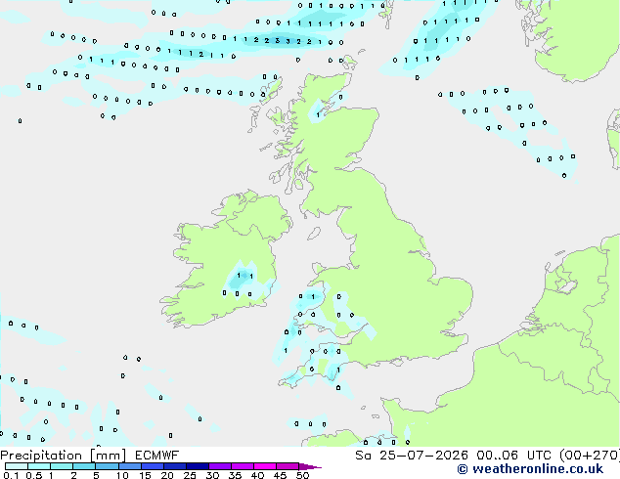Pick the 15–20 mm legend swatch

pos(153,466)
